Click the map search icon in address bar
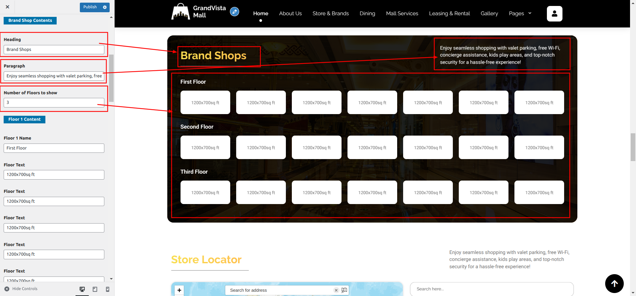Screen dimensions: 636x296 point(344,290)
